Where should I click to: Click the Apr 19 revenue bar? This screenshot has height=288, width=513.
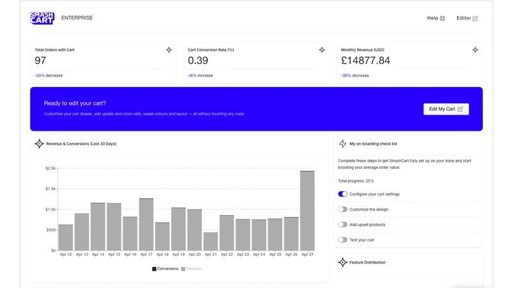pos(178,229)
